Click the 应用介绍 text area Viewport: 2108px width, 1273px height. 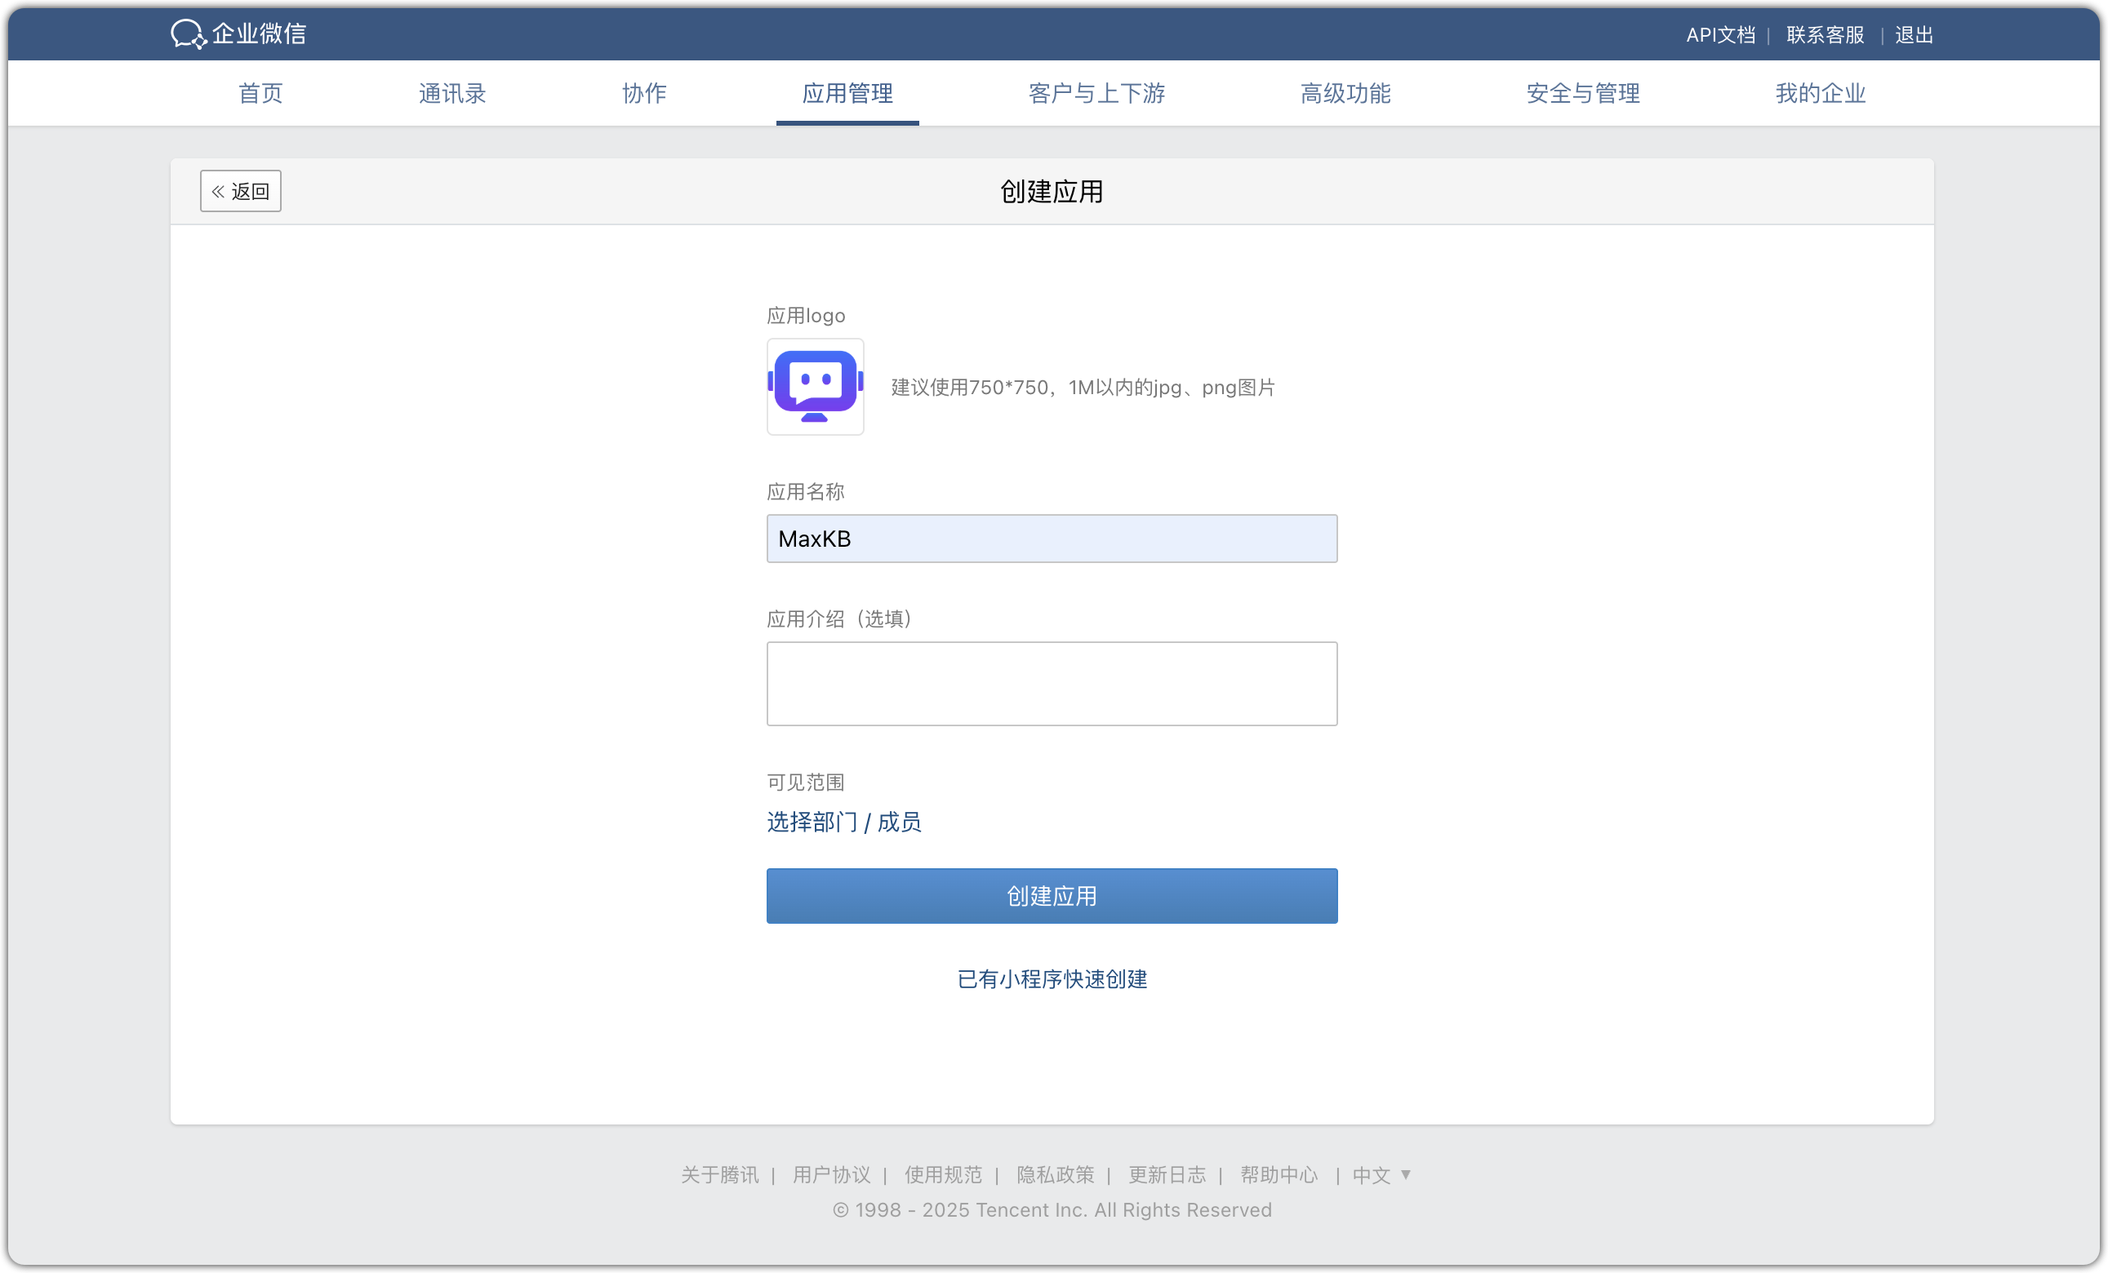pyautogui.click(x=1052, y=684)
